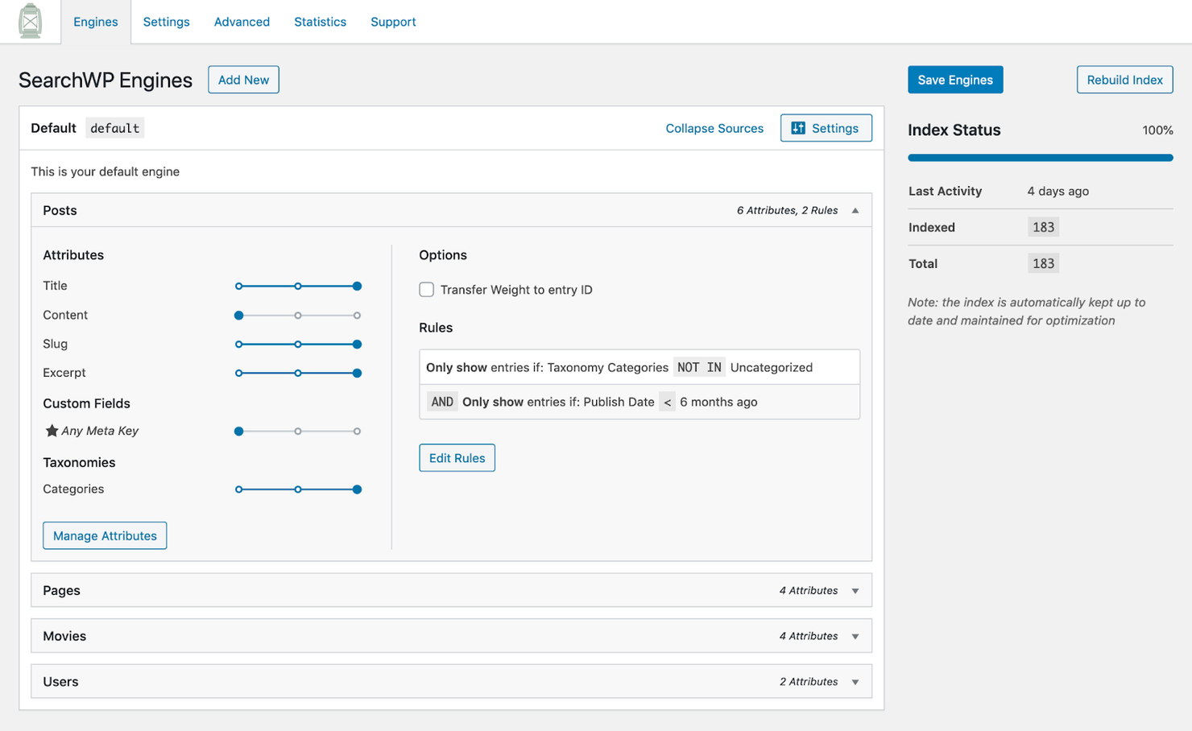
Task: Click the Add New engine button
Action: pyautogui.click(x=243, y=80)
